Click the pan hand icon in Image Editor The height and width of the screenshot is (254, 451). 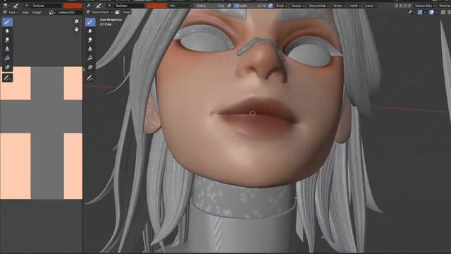[x=76, y=29]
